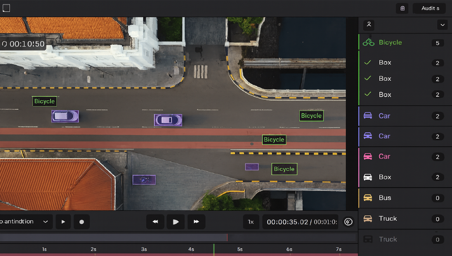The width and height of the screenshot is (452, 256).
Task: Click the person icon above the class list
Action: pyautogui.click(x=369, y=25)
